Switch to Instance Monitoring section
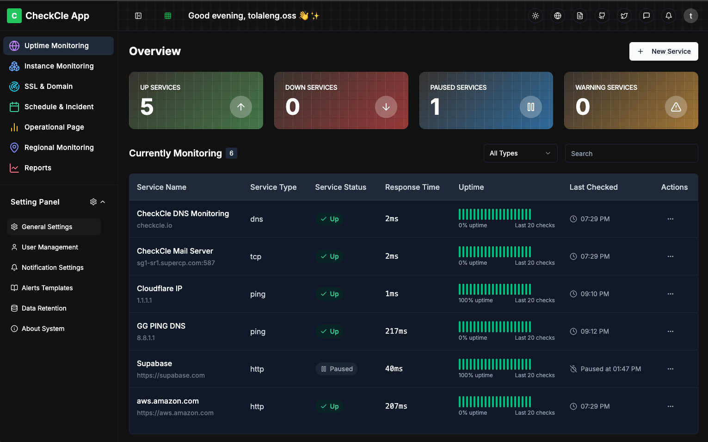Image resolution: width=708 pixels, height=442 pixels. click(x=58, y=66)
